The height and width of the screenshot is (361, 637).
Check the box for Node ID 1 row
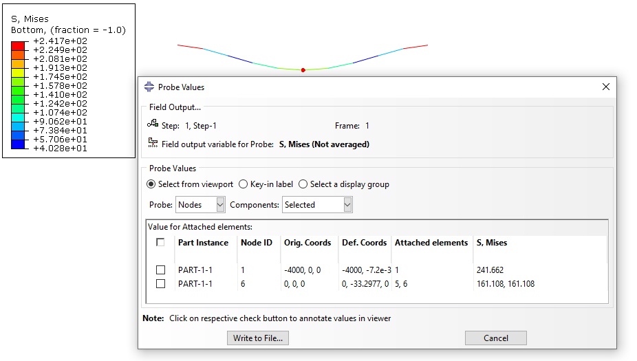point(161,270)
